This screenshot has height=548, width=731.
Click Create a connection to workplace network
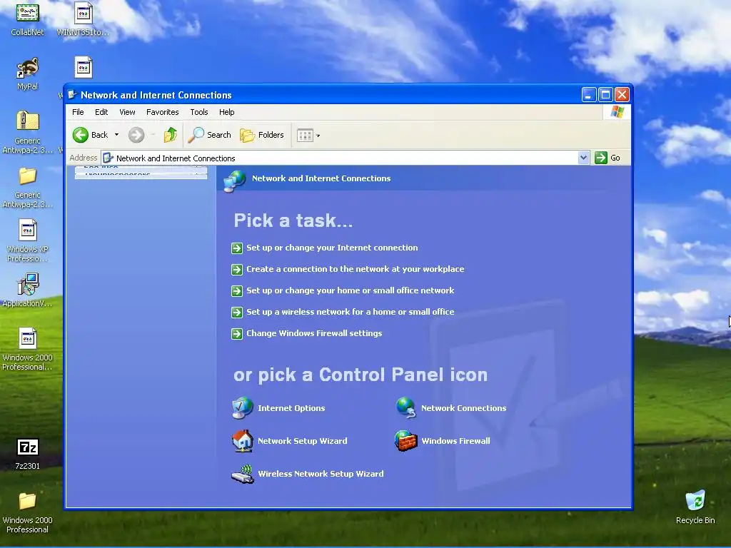pos(356,269)
